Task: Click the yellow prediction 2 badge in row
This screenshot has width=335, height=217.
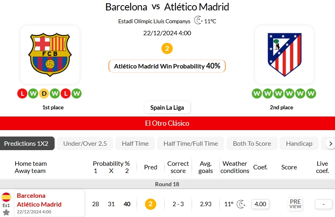Action: [x=150, y=204]
